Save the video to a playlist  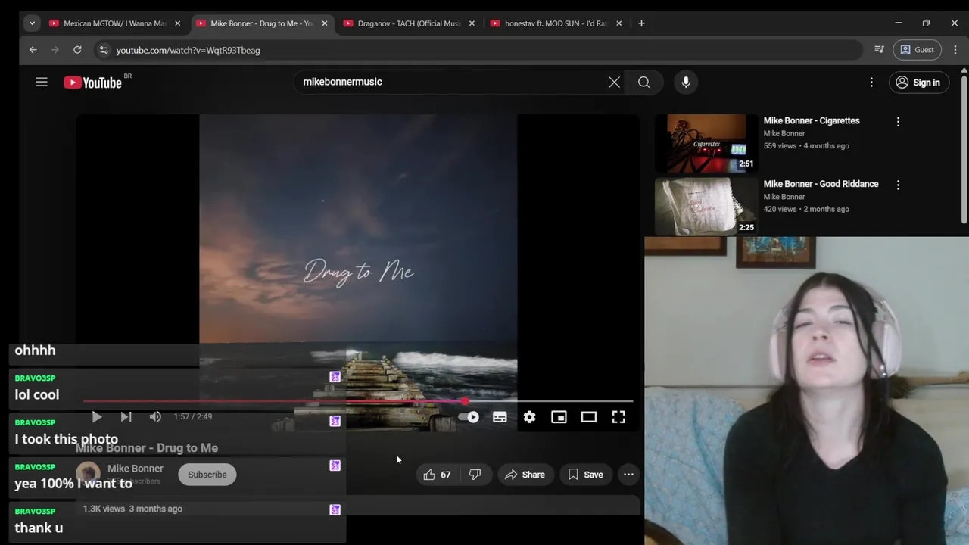coord(585,475)
